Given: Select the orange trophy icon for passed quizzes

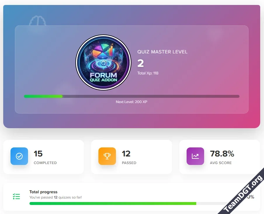Looking at the screenshot, I should pos(107,156).
